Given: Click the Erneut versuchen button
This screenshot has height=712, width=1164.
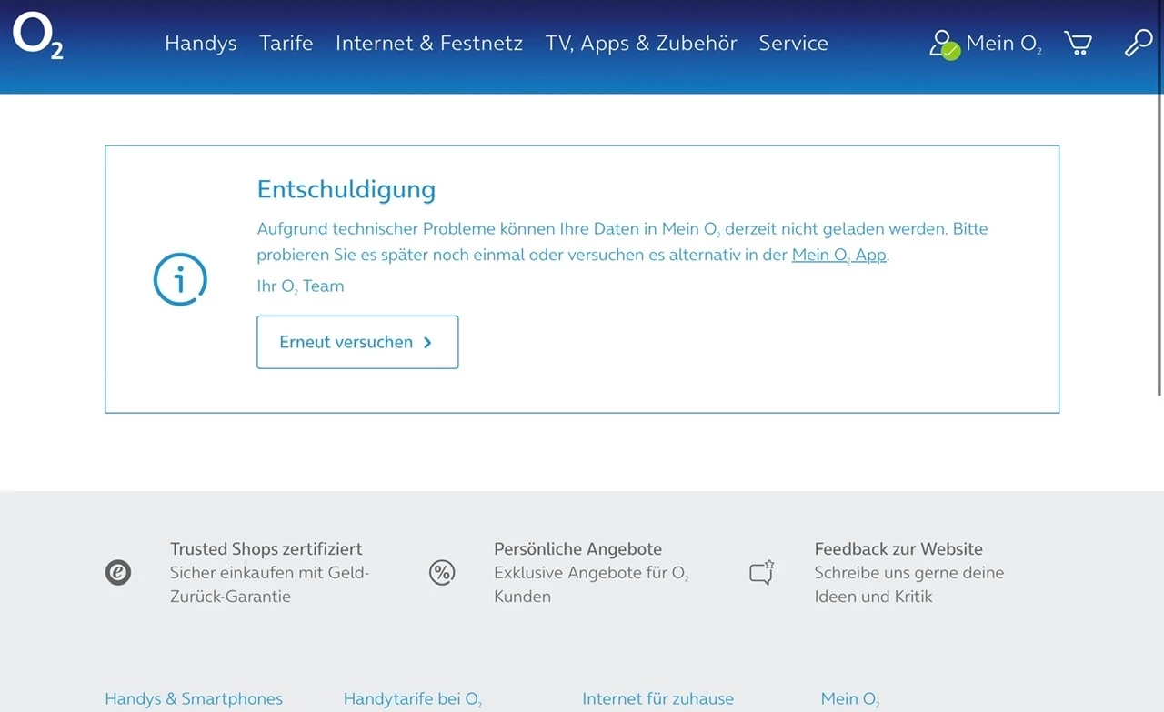Looking at the screenshot, I should [357, 342].
